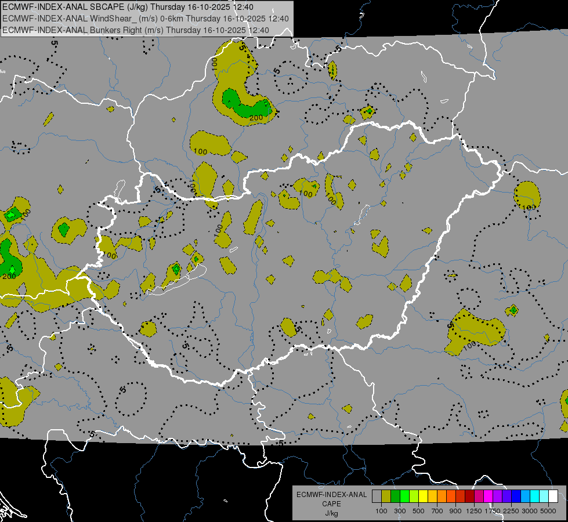This screenshot has height=522, width=568.
Task: Click the WindShear 0-6km header line
Action: coord(146,19)
